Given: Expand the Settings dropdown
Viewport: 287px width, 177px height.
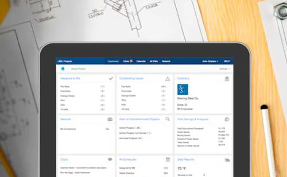Looking at the screenshot, I should coord(225,69).
